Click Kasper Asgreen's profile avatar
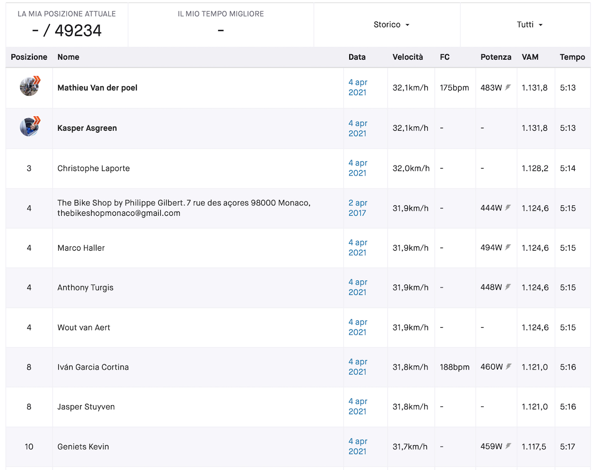Viewport: 597px width, 470px height. tap(29, 127)
